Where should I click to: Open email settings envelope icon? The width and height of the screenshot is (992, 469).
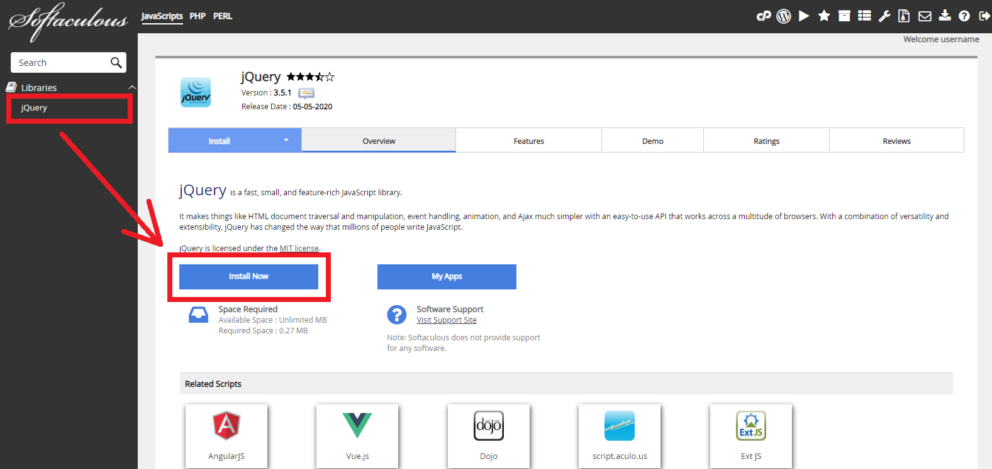click(x=925, y=16)
